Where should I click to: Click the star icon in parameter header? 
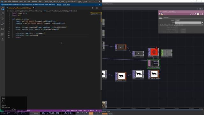(200, 14)
